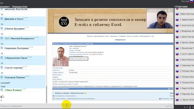Click the gold star favorites icon
The height and width of the screenshot is (109, 194).
coord(85,93)
